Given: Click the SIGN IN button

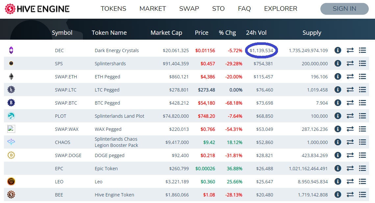Looking at the screenshot, I should tap(344, 9).
